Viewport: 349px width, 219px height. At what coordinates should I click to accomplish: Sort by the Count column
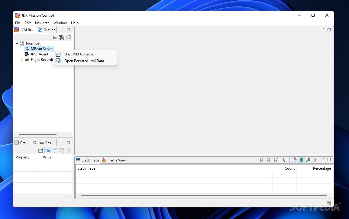(x=284, y=168)
